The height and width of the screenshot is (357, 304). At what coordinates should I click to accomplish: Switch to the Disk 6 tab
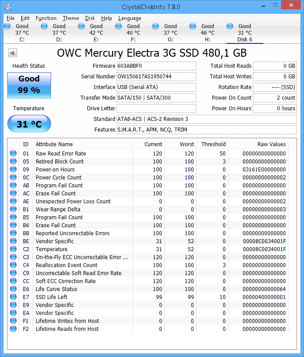[x=244, y=33]
